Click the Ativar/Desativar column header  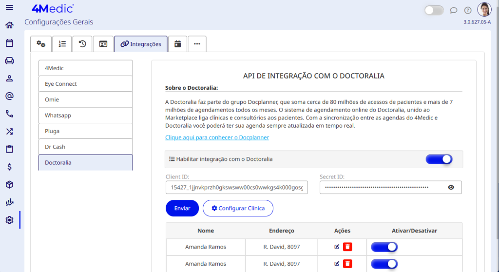click(x=414, y=231)
